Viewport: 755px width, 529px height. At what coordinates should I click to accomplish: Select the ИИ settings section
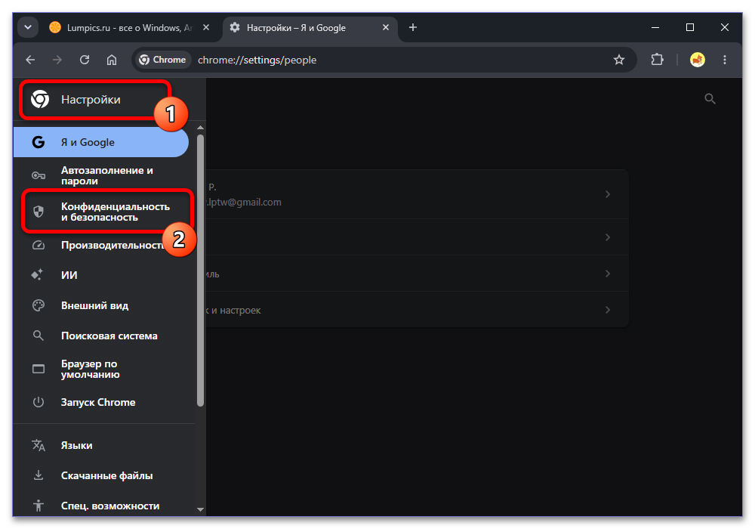pos(100,275)
